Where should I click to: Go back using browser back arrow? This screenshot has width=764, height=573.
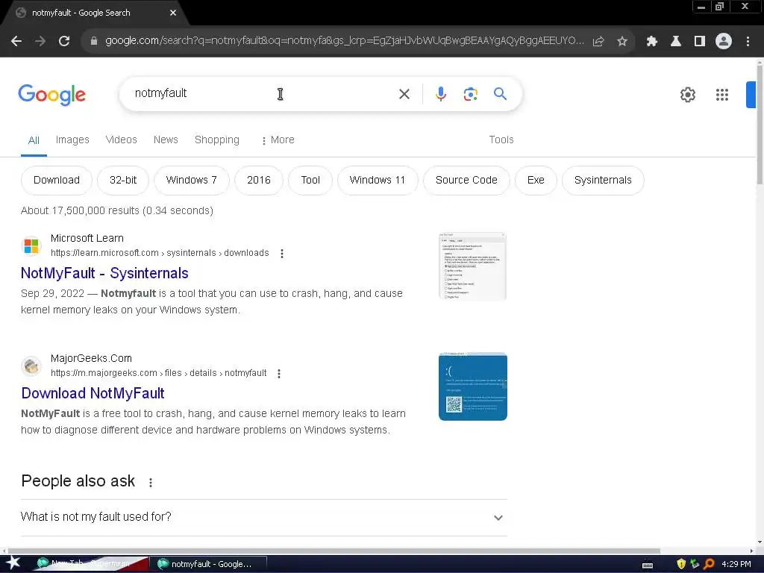tap(16, 42)
